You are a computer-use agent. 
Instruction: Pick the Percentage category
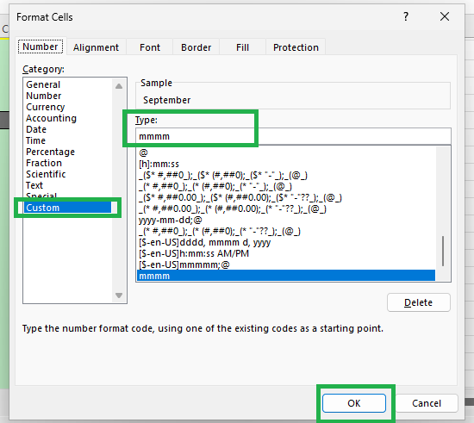[x=68, y=152]
